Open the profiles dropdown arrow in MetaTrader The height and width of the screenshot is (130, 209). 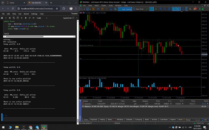(90, 9)
